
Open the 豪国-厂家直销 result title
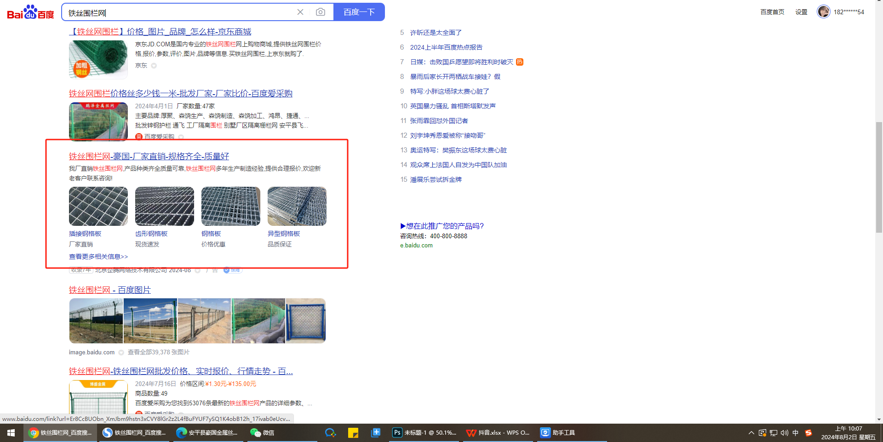[x=149, y=157]
